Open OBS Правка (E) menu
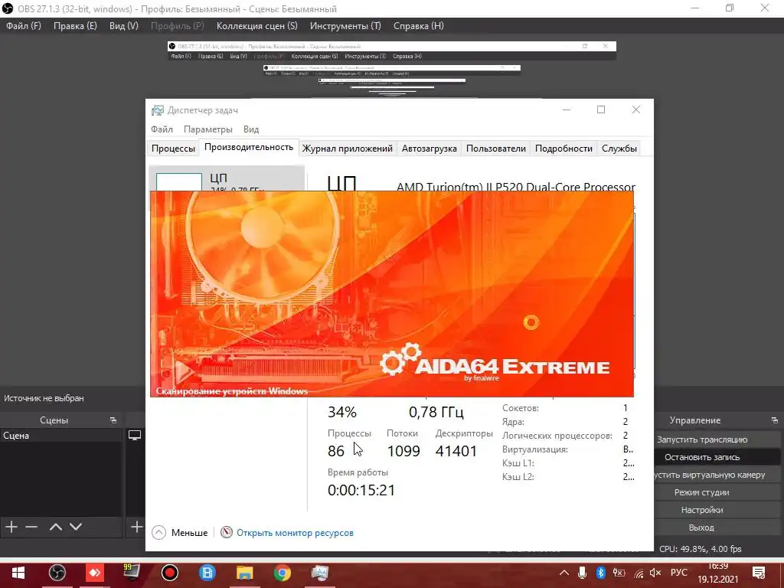This screenshot has width=784, height=588. pos(75,26)
